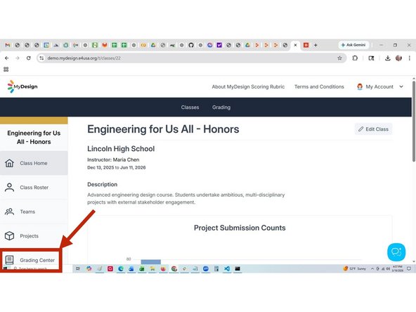Image resolution: width=416 pixels, height=312 pixels.
Task: Close the currently active browser tab
Action: click(295, 45)
